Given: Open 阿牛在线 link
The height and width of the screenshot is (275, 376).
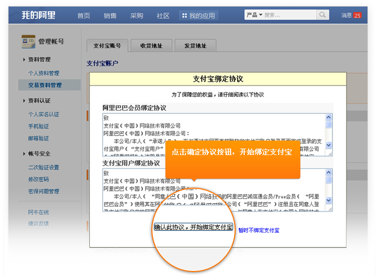Looking at the screenshot, I should pos(39,212).
